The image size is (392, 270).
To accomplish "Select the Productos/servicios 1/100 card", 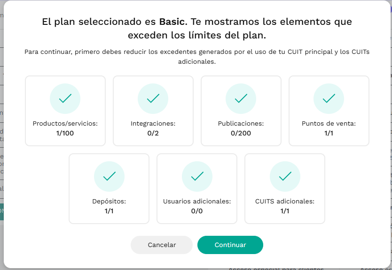I will click(65, 111).
